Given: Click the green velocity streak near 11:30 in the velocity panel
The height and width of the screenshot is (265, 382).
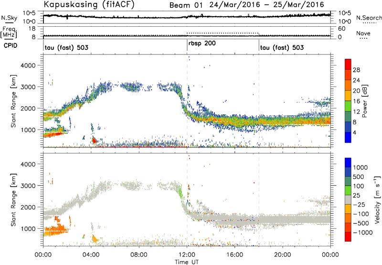Looking at the screenshot, I should pos(180,190).
